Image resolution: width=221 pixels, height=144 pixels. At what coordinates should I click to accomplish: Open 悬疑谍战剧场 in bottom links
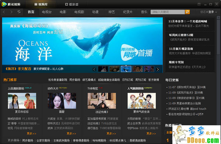pyautogui.click(x=138, y=140)
